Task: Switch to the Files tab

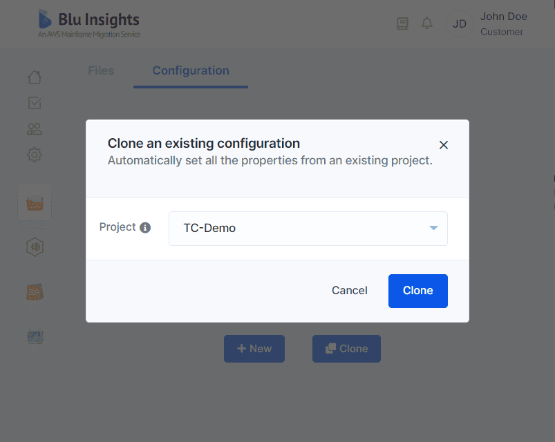Action: tap(101, 70)
